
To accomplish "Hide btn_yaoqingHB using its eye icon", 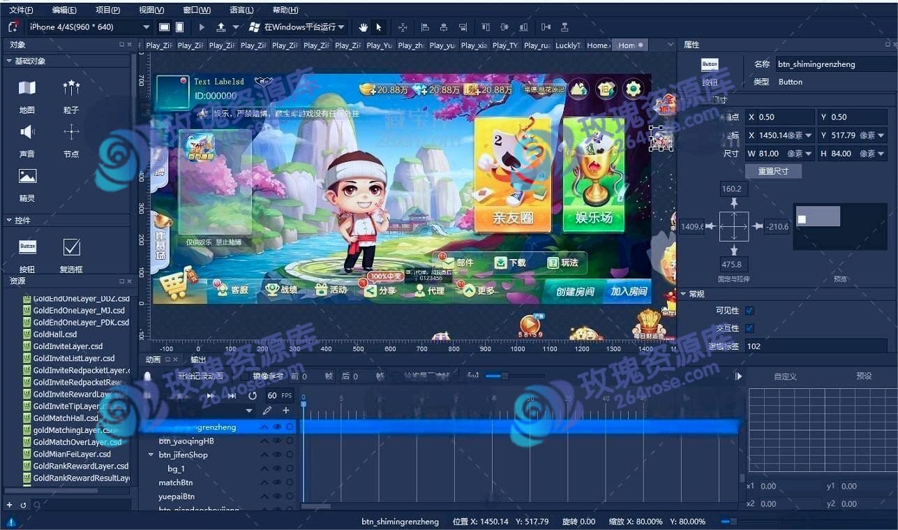I will [277, 441].
